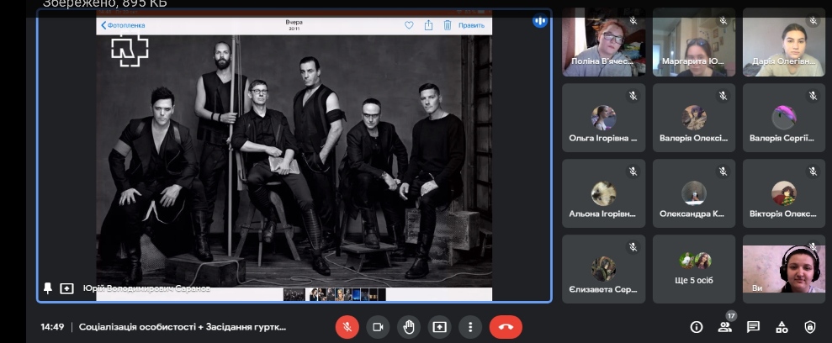Open the activities panel
This screenshot has width=832, height=343.
pyautogui.click(x=782, y=327)
